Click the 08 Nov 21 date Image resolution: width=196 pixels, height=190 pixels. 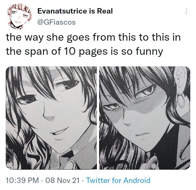tap(63, 180)
